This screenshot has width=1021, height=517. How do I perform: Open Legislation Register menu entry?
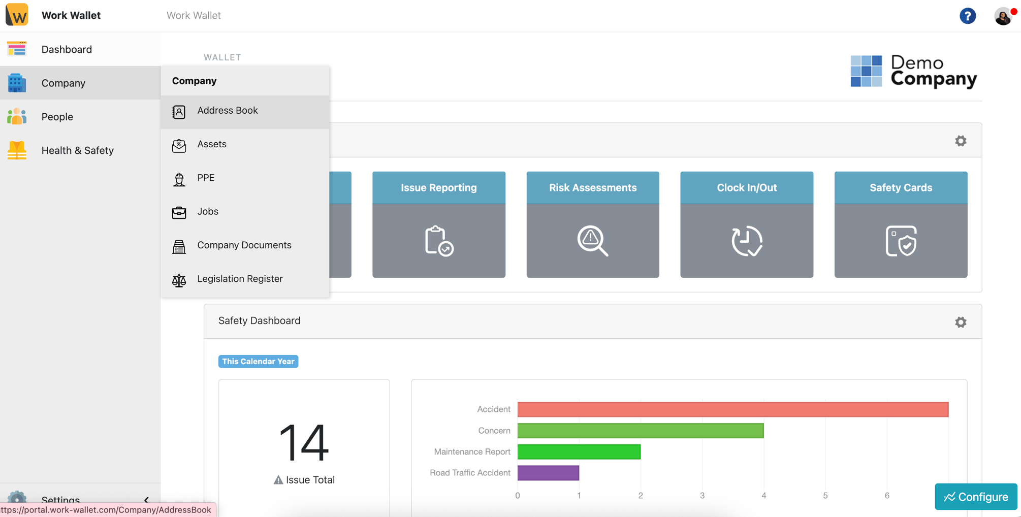[x=239, y=279]
